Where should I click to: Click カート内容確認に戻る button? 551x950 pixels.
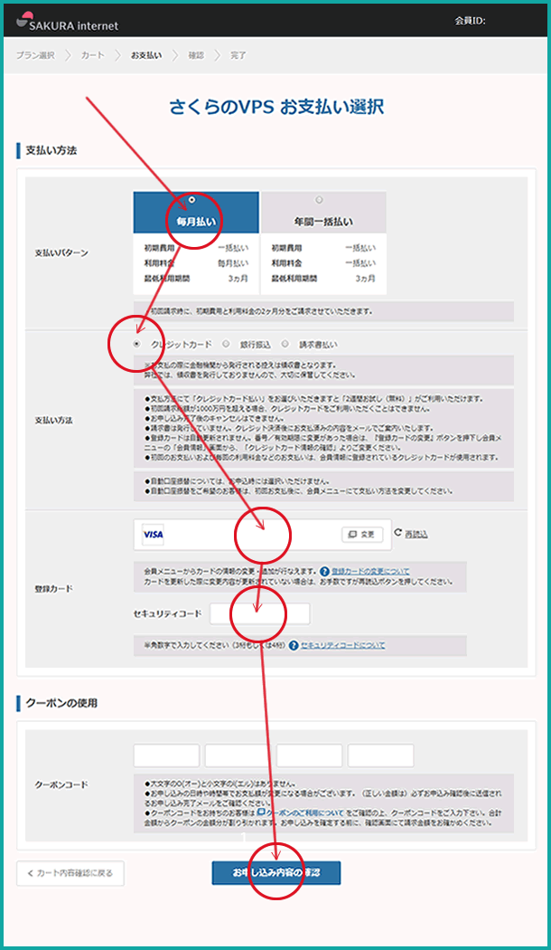70,873
